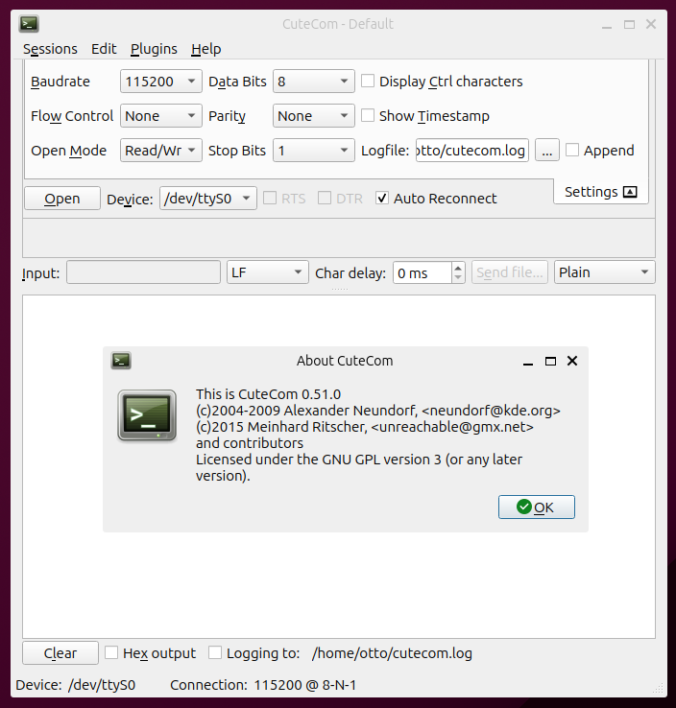Toggle the DTR checkbox
The image size is (676, 708).
[325, 198]
